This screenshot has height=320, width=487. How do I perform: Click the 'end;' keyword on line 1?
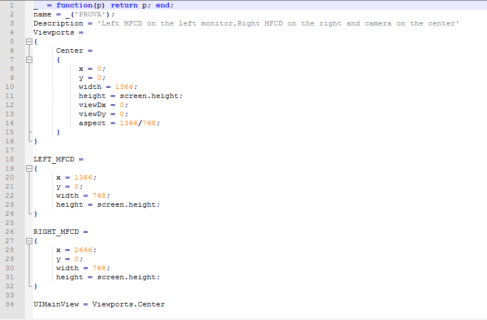coord(165,5)
